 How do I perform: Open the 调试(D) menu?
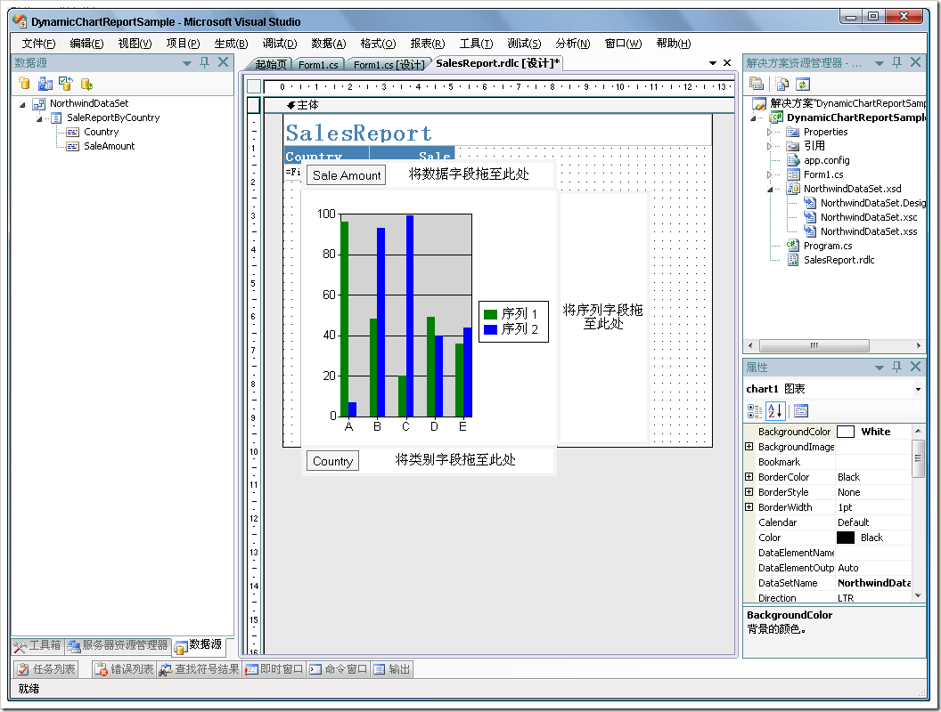tap(280, 43)
